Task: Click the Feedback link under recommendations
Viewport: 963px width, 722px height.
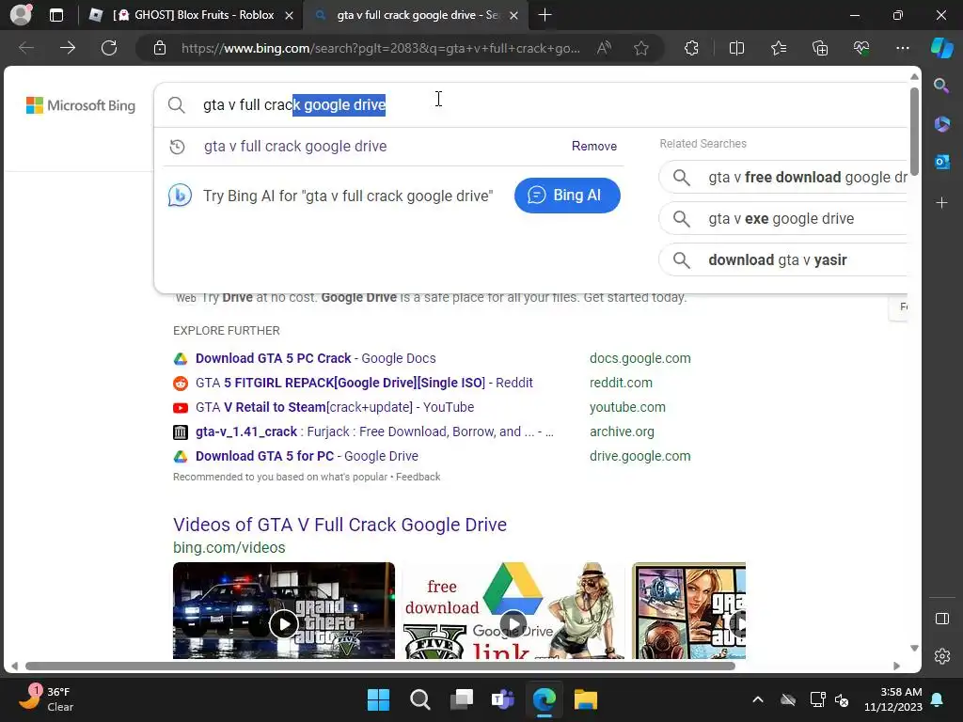Action: tap(418, 477)
